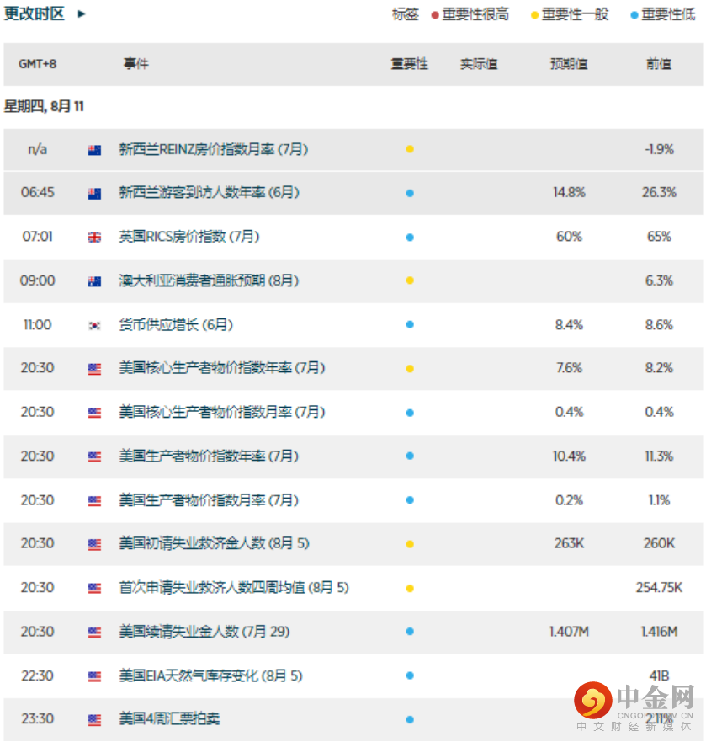This screenshot has width=706, height=742.
Task: Click the US flag for 首次申请失业救济人数四周均值
Action: point(94,588)
